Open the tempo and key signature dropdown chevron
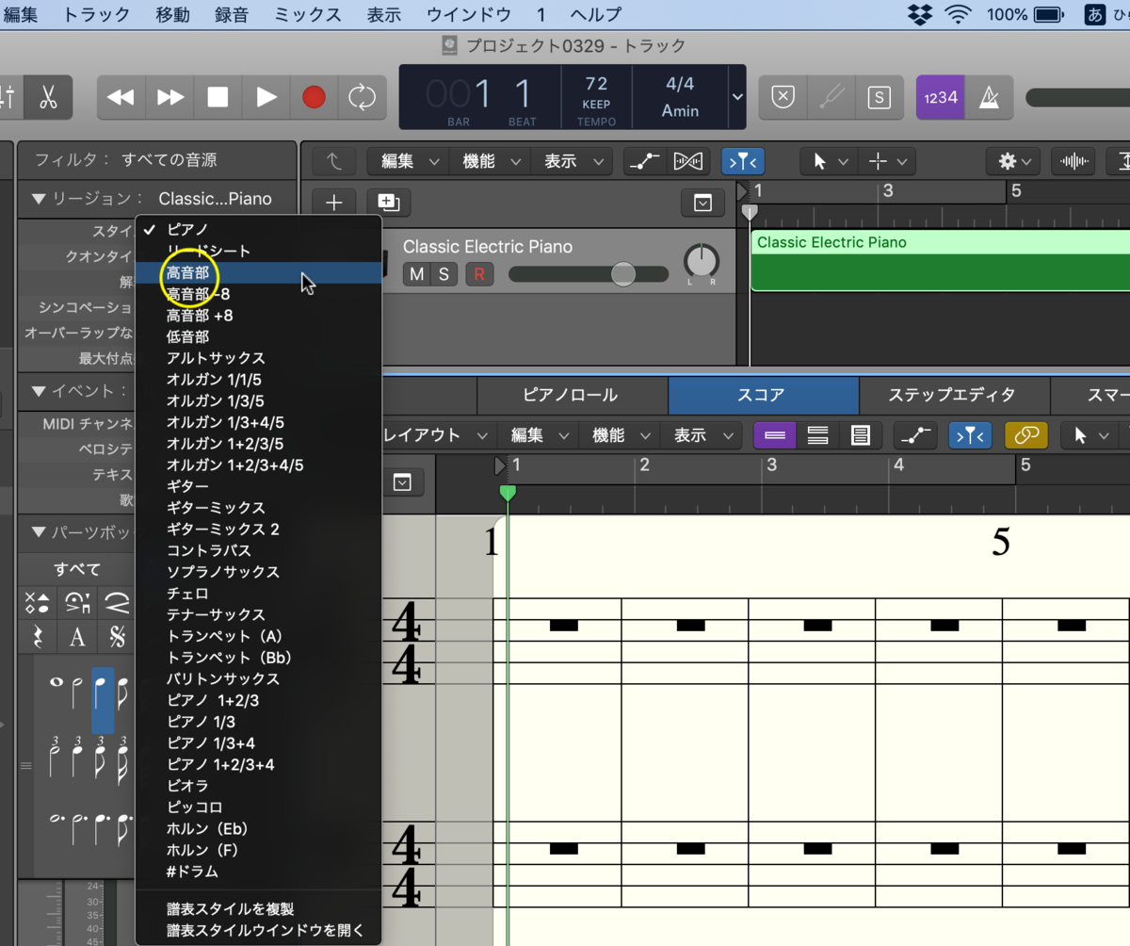The image size is (1130, 946). tap(736, 97)
